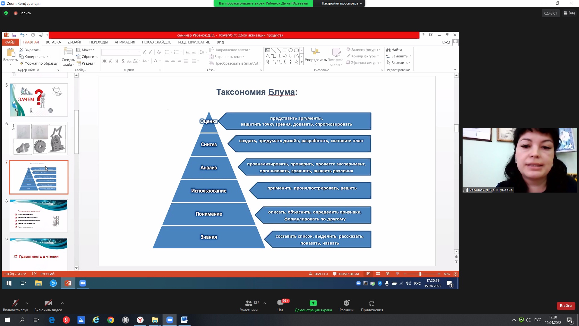The image size is (579, 326).
Task: Open the Zoom Apps icon
Action: [372, 303]
